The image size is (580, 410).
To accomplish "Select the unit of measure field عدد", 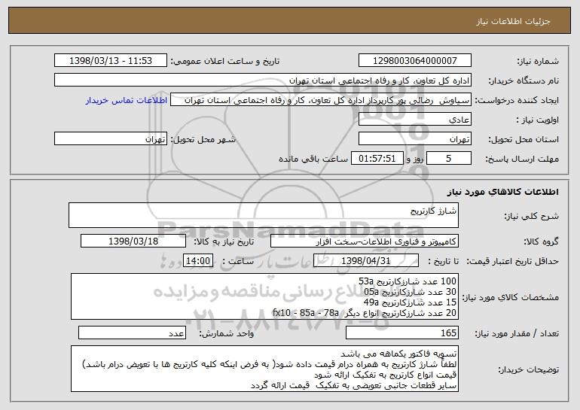I will click(x=132, y=333).
